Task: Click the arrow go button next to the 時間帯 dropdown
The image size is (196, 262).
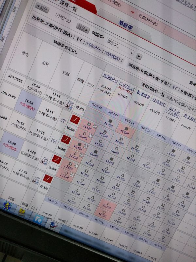Action: (139, 56)
